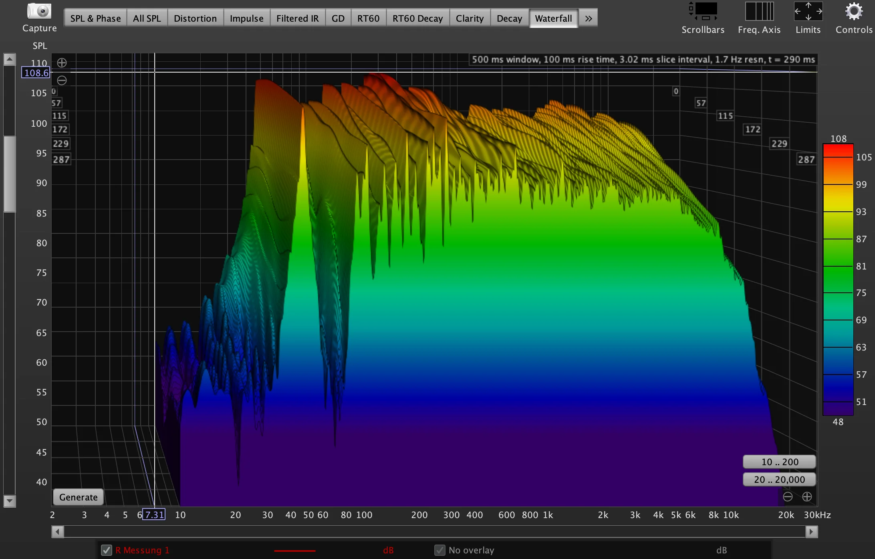Select the GD tab
875x559 pixels.
click(x=338, y=18)
